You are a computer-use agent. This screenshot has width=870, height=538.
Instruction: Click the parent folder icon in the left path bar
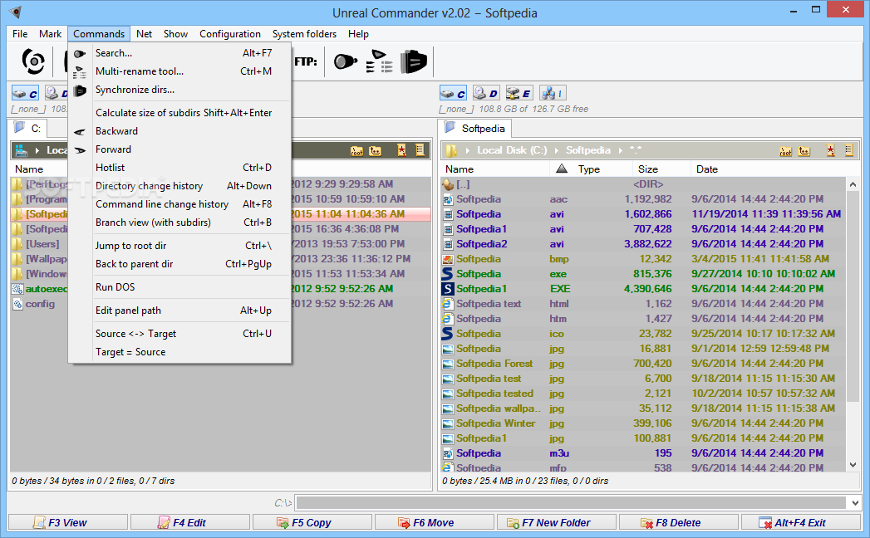[x=375, y=151]
